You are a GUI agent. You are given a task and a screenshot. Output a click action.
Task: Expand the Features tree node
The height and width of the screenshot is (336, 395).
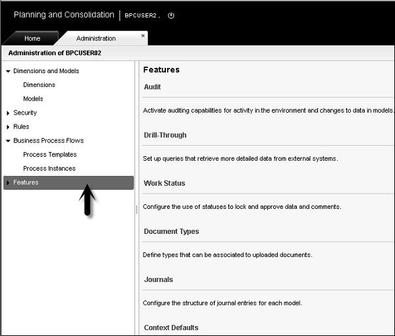[8, 182]
